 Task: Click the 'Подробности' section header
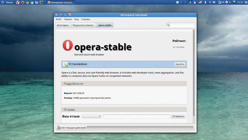124,84
